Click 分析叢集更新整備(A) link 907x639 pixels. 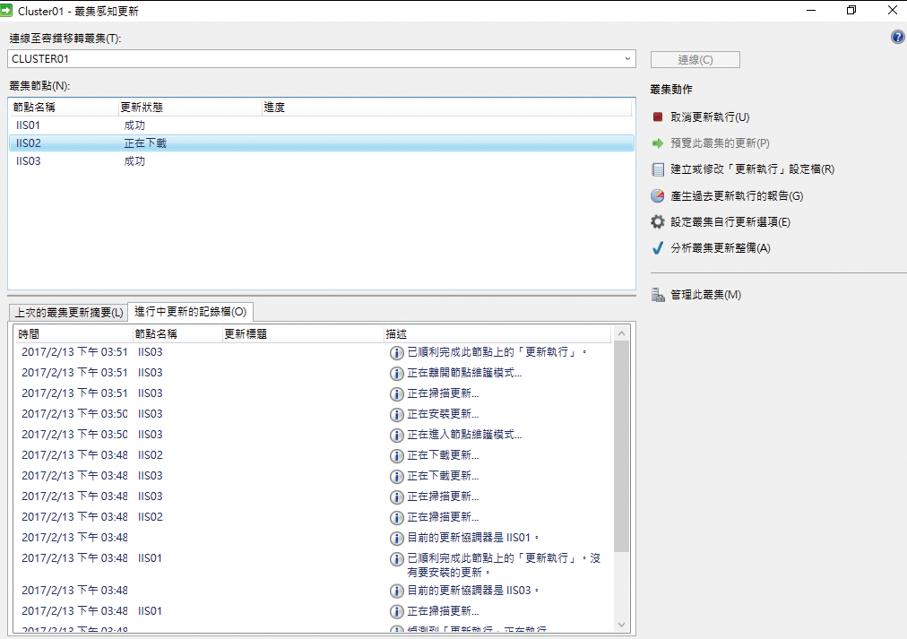click(721, 248)
